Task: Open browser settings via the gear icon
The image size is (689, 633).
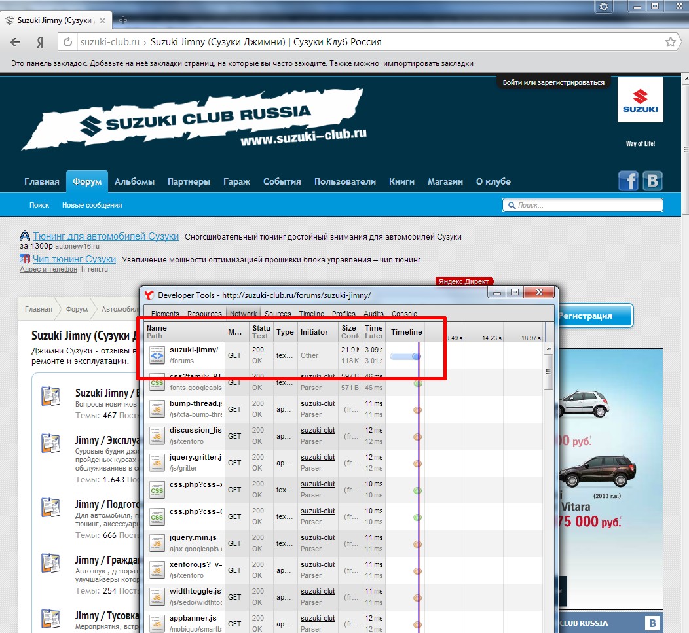Action: click(x=605, y=7)
